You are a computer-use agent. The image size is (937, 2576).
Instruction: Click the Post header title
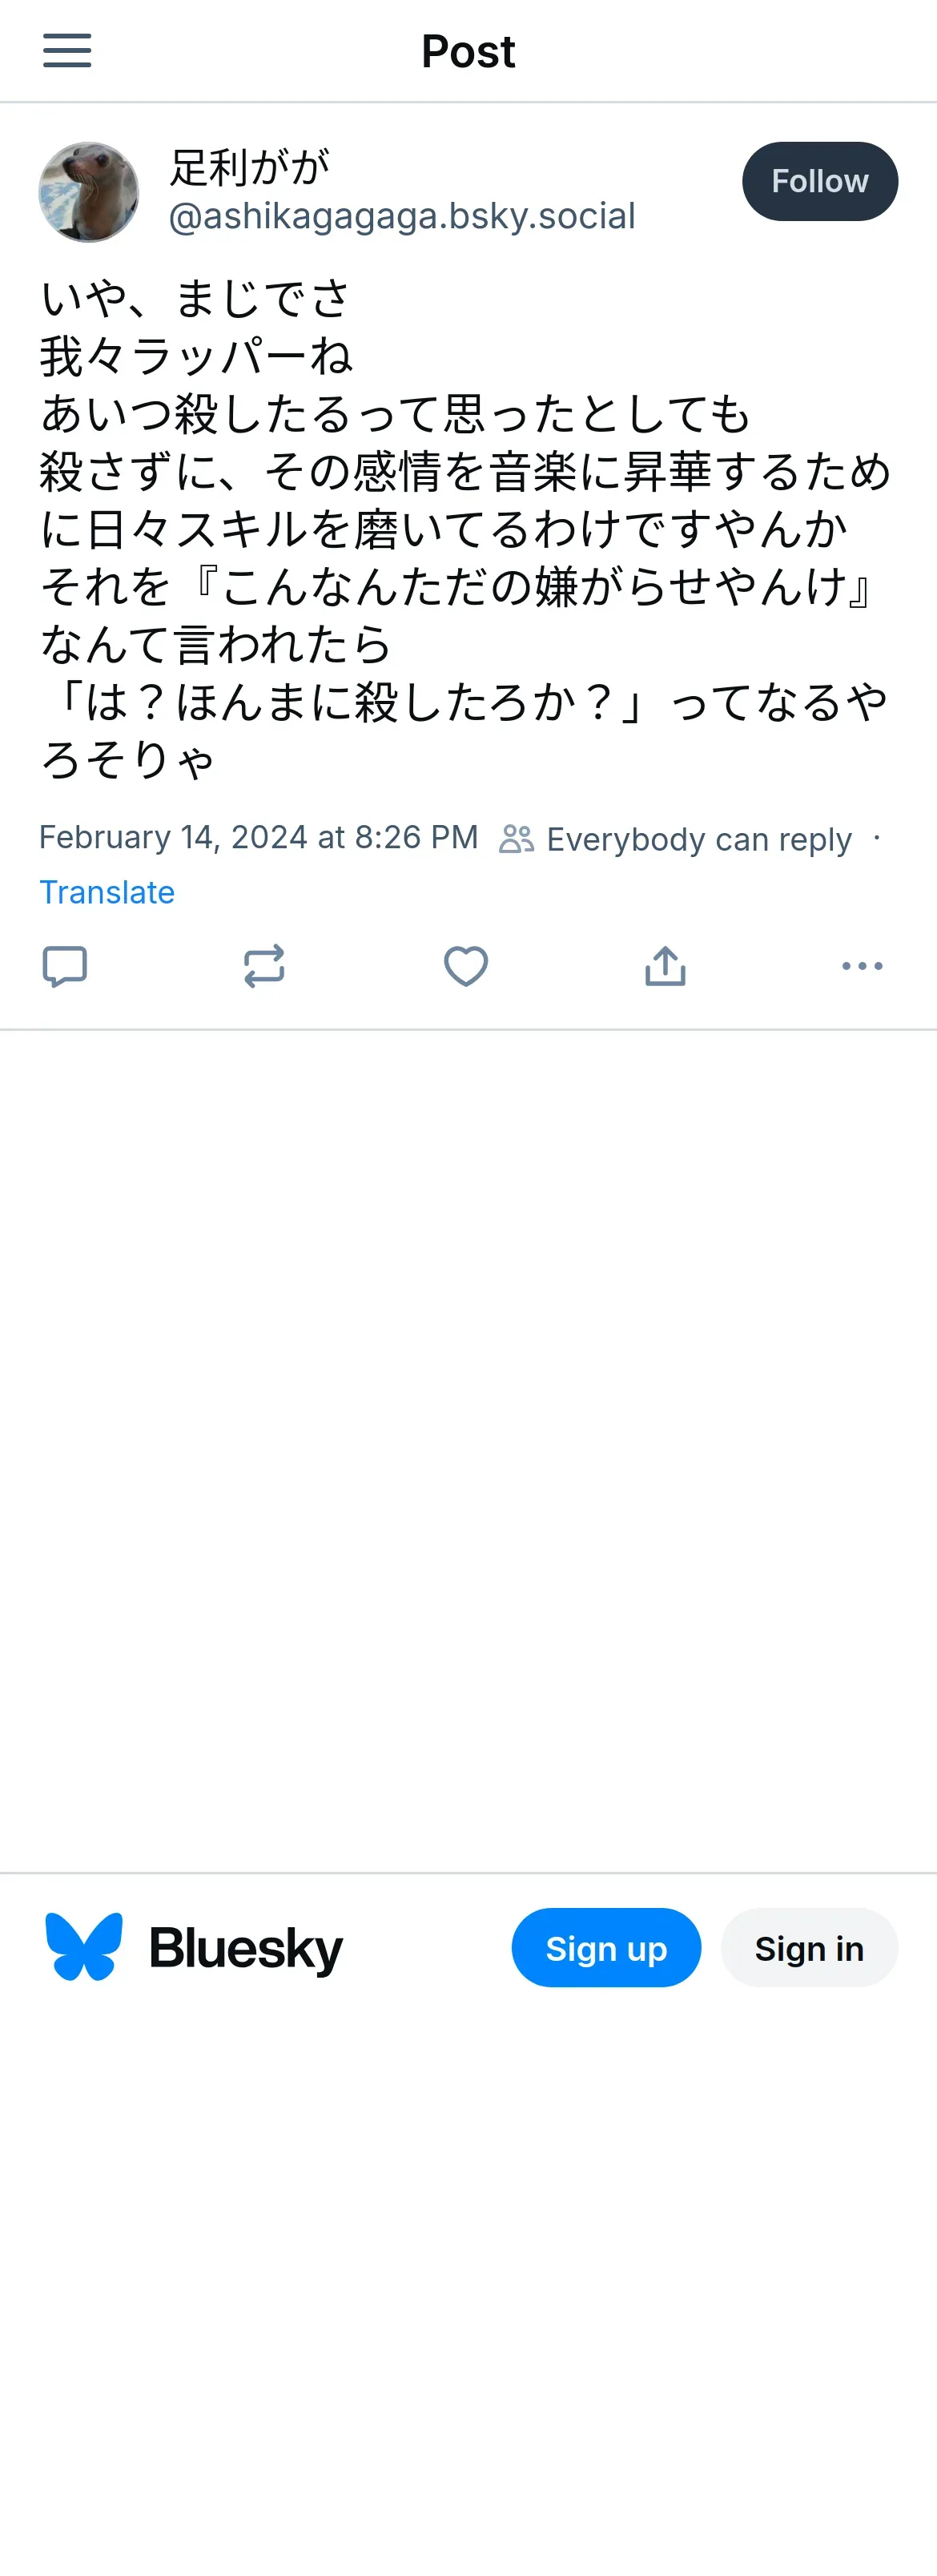tap(468, 51)
